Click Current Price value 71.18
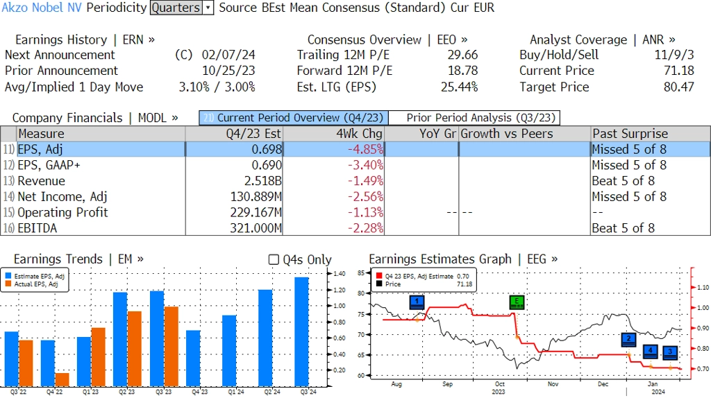This screenshot has width=711, height=398. click(679, 71)
